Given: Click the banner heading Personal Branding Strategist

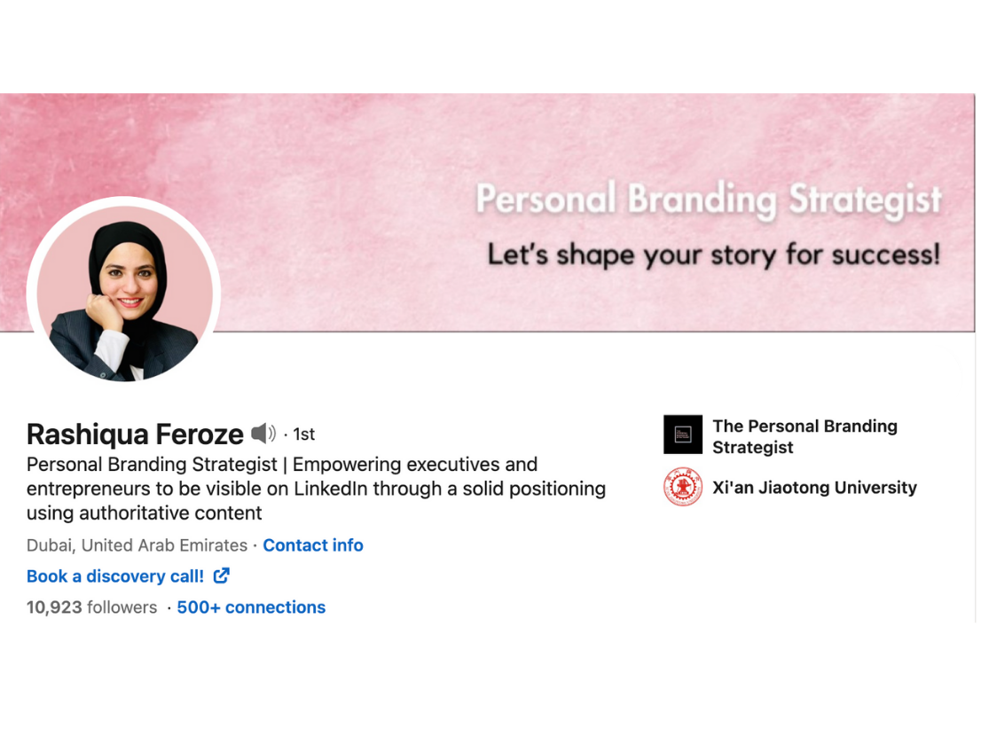Looking at the screenshot, I should 708,200.
